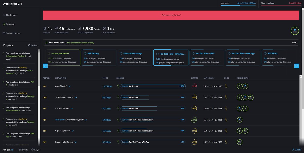Expand the Ancient Gamers team row
Screen dimensions: 304x153
click(x=72, y=109)
